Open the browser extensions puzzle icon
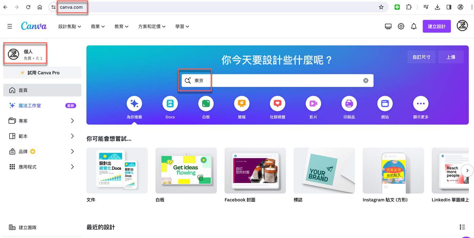Screen dimensions: 474x238 [x=409, y=7]
